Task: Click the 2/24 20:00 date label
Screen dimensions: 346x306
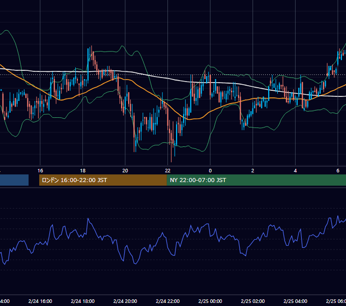Action: tap(125, 301)
